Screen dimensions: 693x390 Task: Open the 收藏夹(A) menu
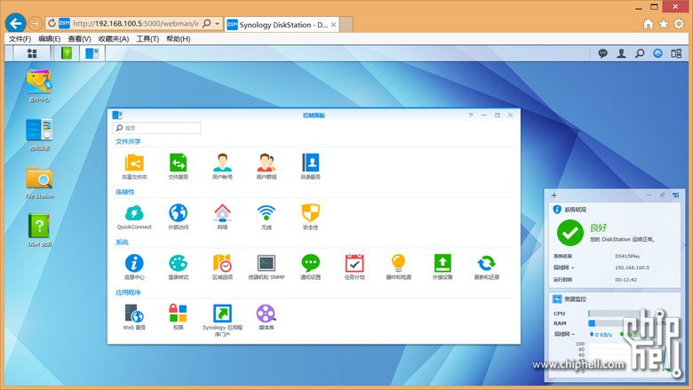(114, 39)
